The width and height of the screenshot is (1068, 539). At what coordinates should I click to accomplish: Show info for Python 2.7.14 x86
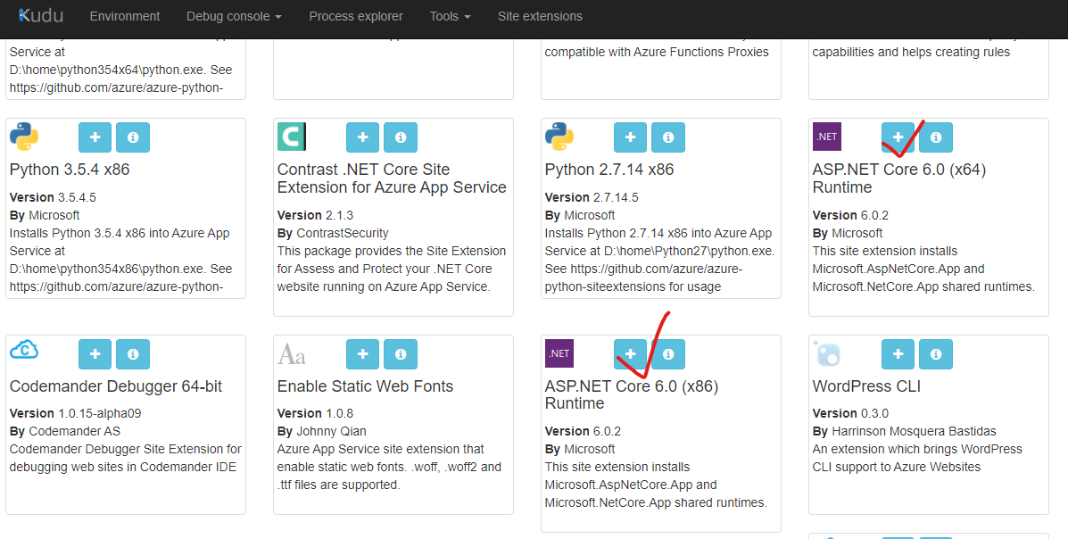[668, 137]
